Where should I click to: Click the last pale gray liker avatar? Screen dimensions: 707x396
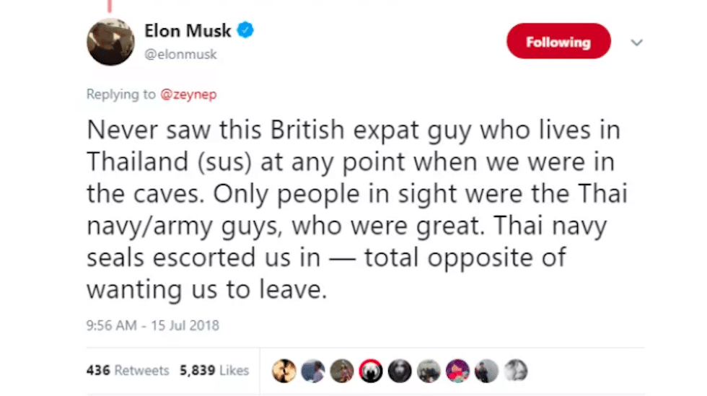(515, 371)
